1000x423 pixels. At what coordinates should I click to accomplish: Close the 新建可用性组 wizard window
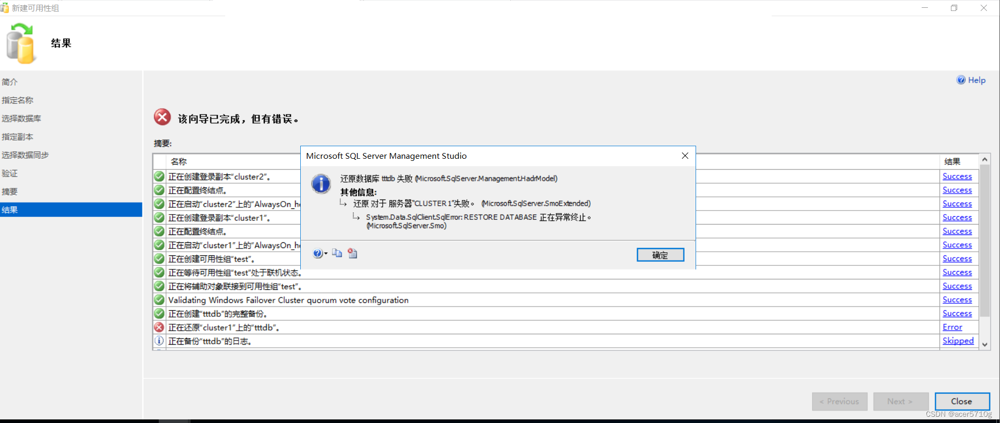[984, 8]
